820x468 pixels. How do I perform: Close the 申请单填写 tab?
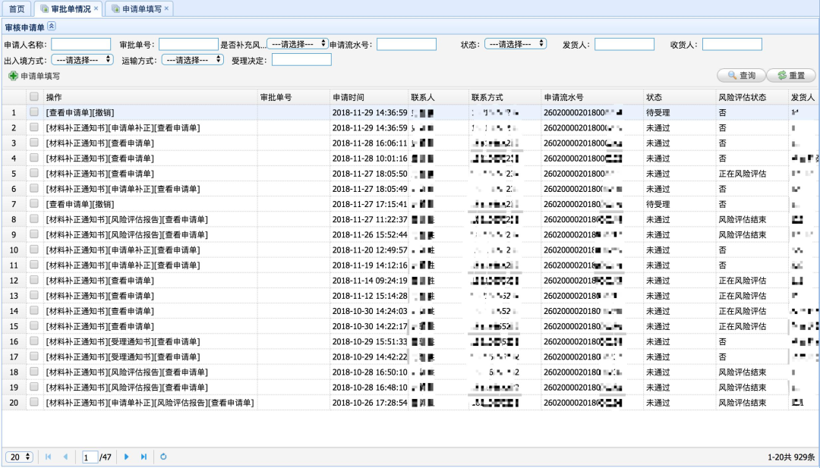(167, 8)
